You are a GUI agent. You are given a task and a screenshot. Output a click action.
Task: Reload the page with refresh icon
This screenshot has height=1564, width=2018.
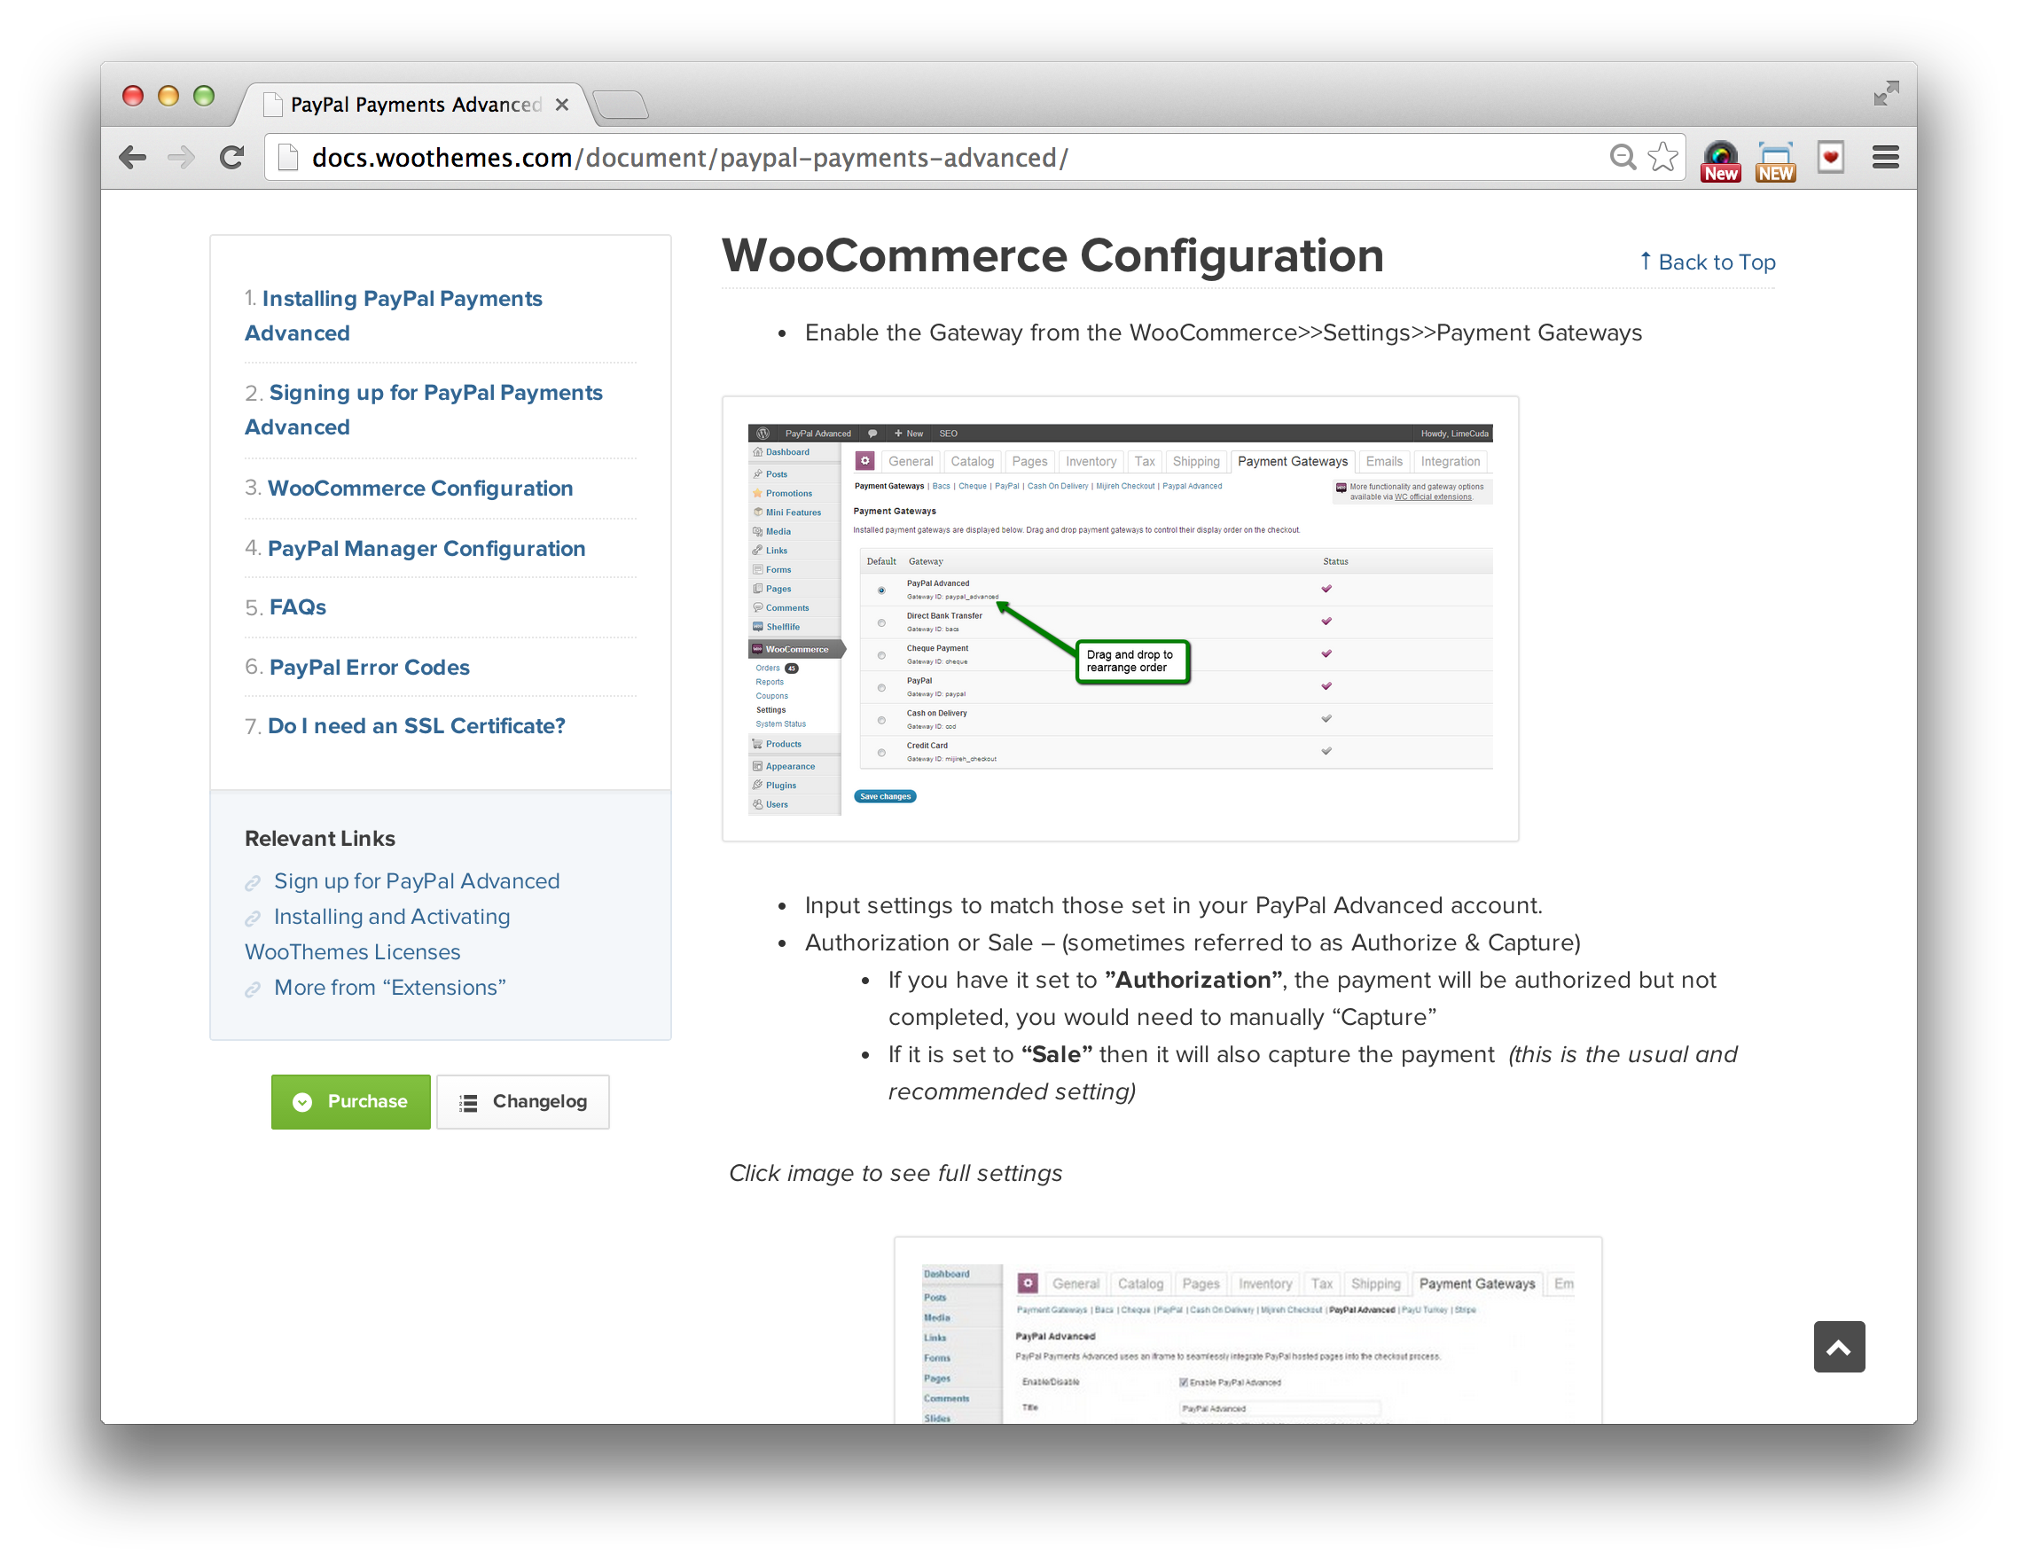point(232,158)
